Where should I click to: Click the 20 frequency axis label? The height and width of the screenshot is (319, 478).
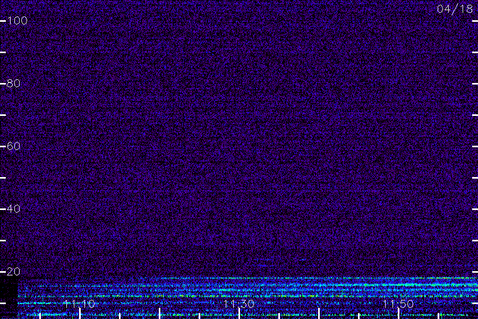pos(13,271)
